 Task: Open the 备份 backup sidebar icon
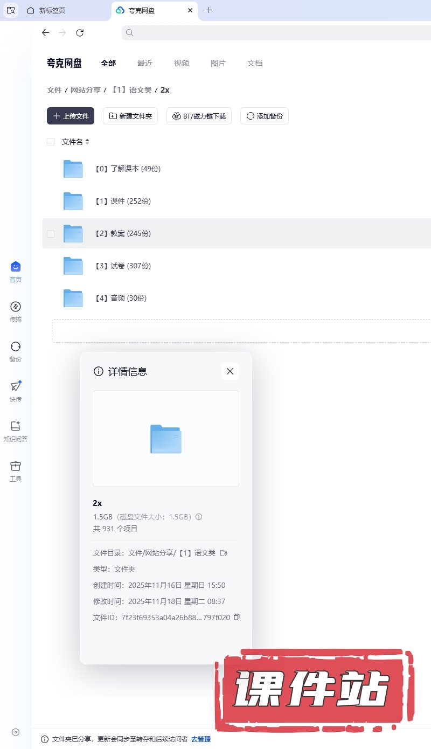click(x=16, y=346)
